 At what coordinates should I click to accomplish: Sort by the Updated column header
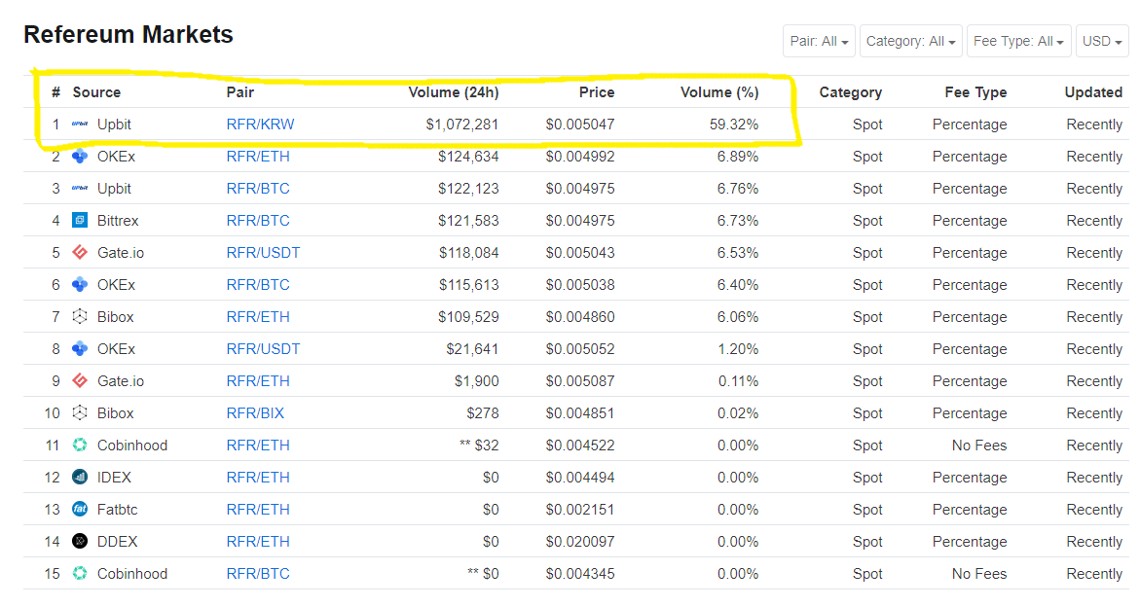click(1093, 92)
